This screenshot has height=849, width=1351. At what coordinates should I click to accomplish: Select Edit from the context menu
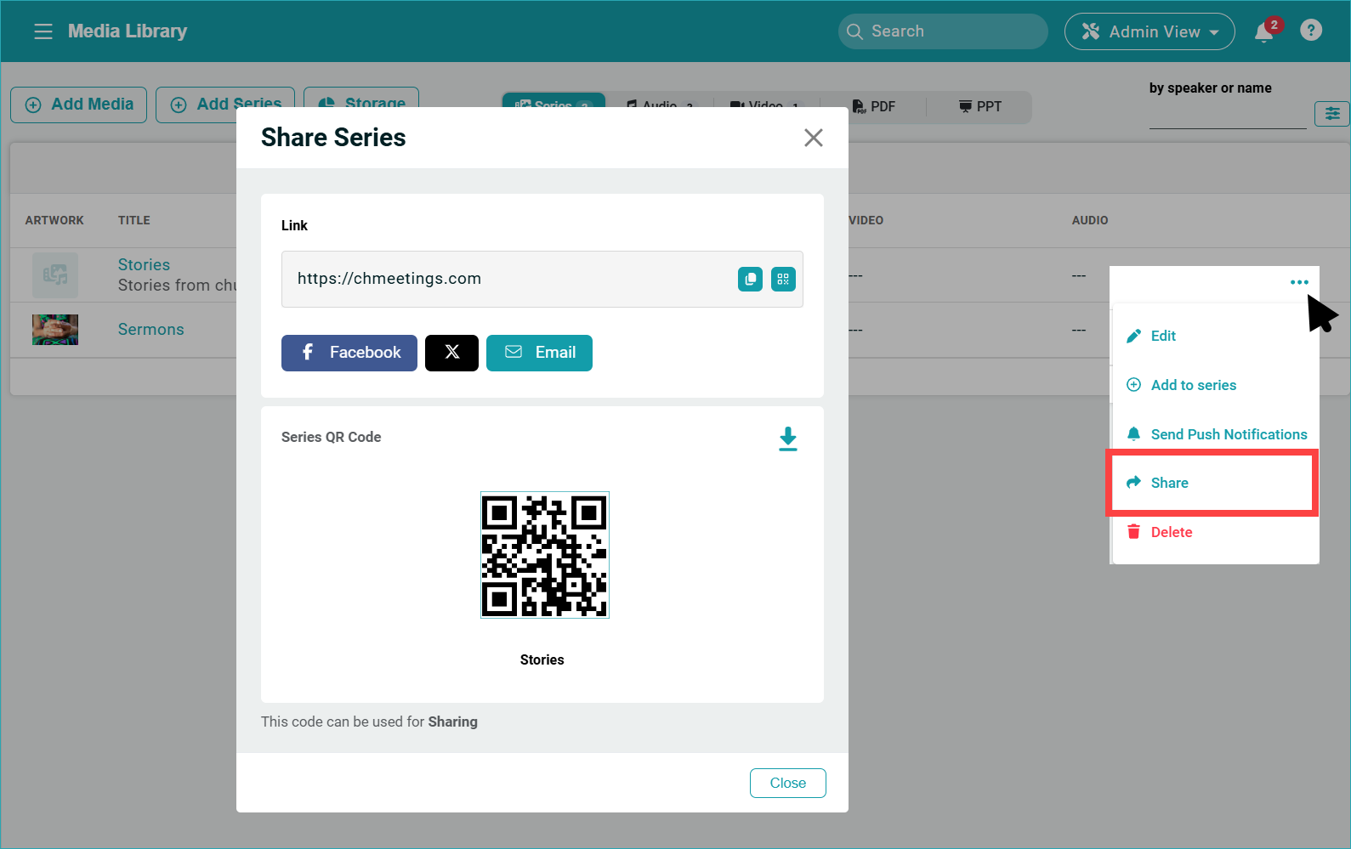tap(1162, 336)
